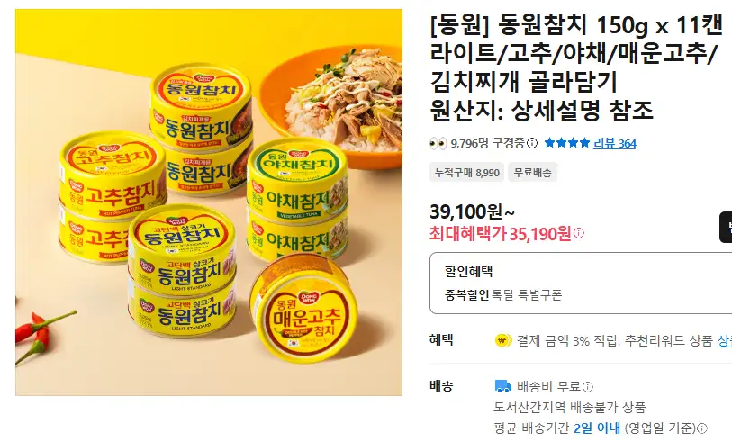Screen dimensions: 732x441
Task: Open the info icon next to 배송비 무료
Action: point(588,387)
